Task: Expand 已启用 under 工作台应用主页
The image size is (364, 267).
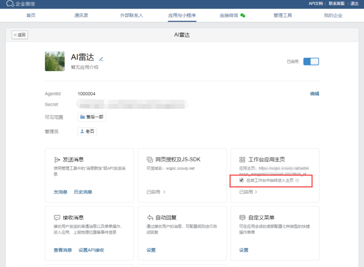Action: coord(248,192)
